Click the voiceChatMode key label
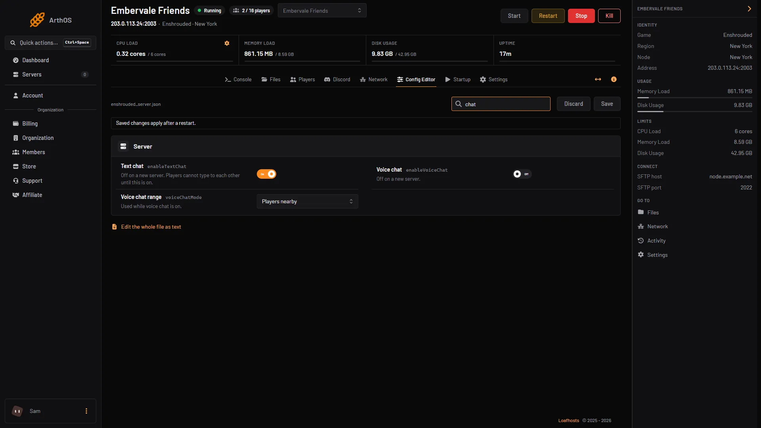The image size is (761, 428). (x=184, y=197)
